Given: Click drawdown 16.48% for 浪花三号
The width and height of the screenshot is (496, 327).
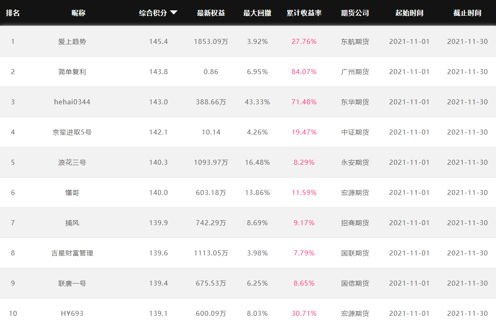Looking at the screenshot, I should tap(257, 162).
